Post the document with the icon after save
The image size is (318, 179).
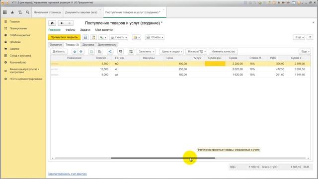(93, 37)
